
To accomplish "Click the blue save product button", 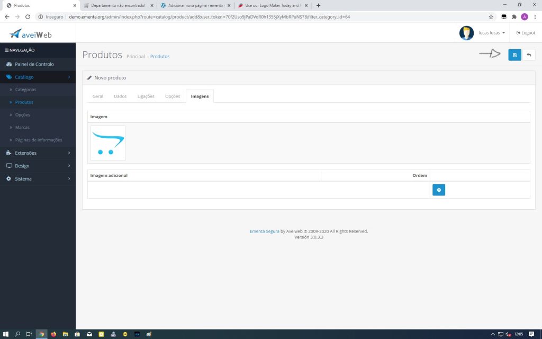I will click(x=514, y=55).
